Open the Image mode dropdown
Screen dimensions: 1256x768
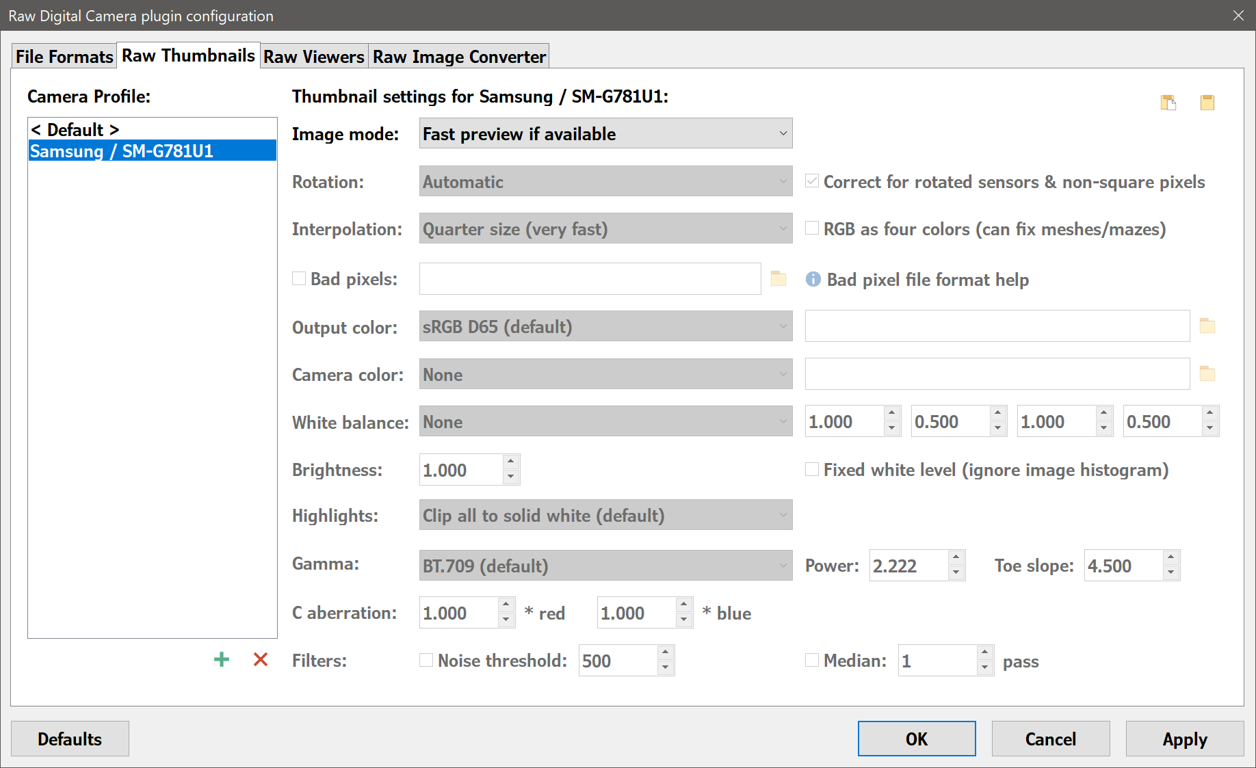(606, 133)
